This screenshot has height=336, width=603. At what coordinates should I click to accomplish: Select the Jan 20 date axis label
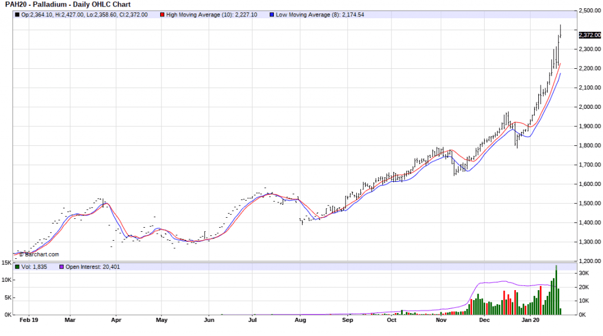coord(531,321)
